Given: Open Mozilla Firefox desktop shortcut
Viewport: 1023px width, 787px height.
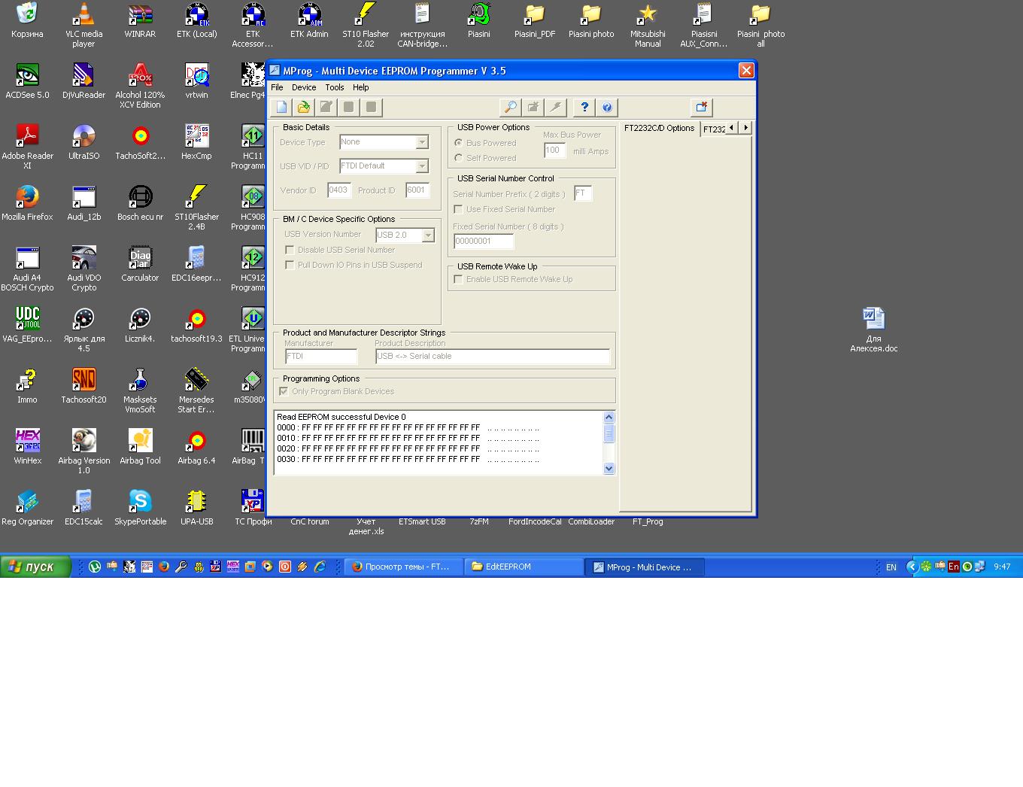Looking at the screenshot, I should click(x=28, y=197).
